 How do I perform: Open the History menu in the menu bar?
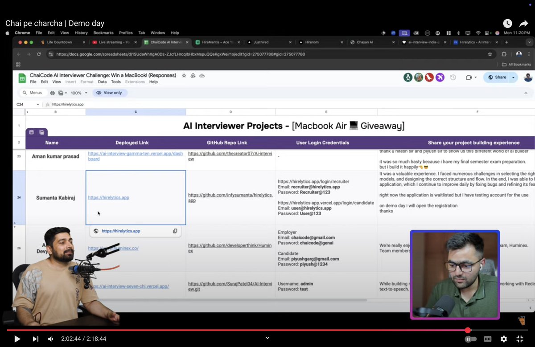81,33
